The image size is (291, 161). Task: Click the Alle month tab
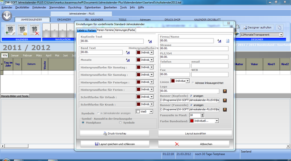point(5,55)
